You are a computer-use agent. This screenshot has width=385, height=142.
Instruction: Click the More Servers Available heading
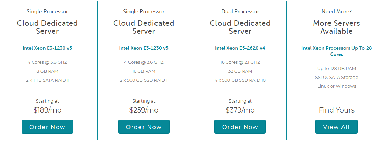tap(336, 27)
